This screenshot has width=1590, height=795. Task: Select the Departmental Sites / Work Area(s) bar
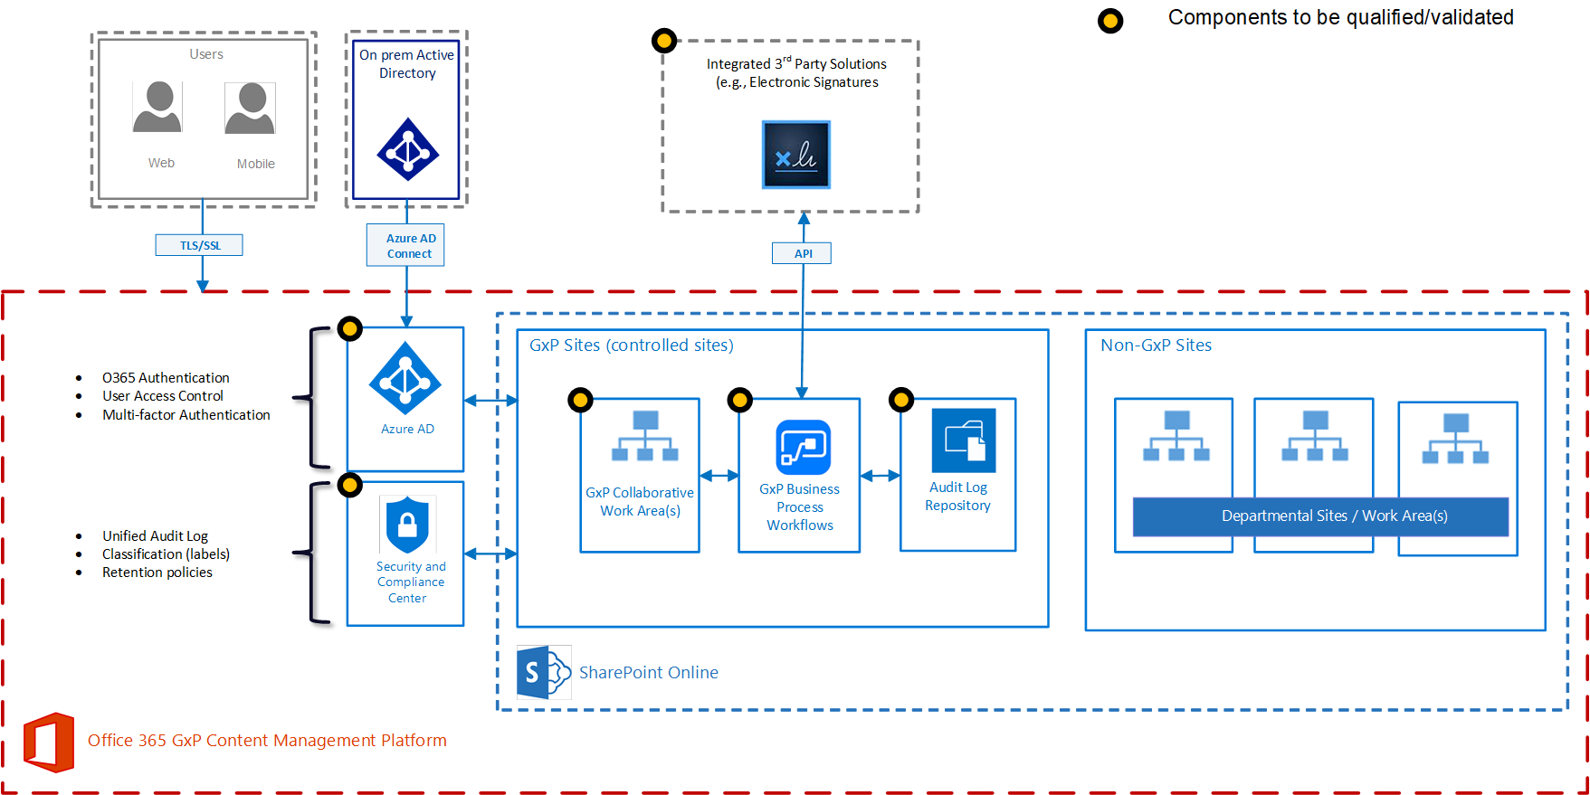point(1320,516)
